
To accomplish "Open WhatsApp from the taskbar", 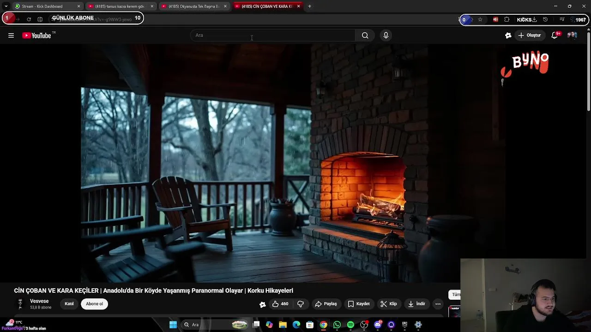I will (337, 325).
